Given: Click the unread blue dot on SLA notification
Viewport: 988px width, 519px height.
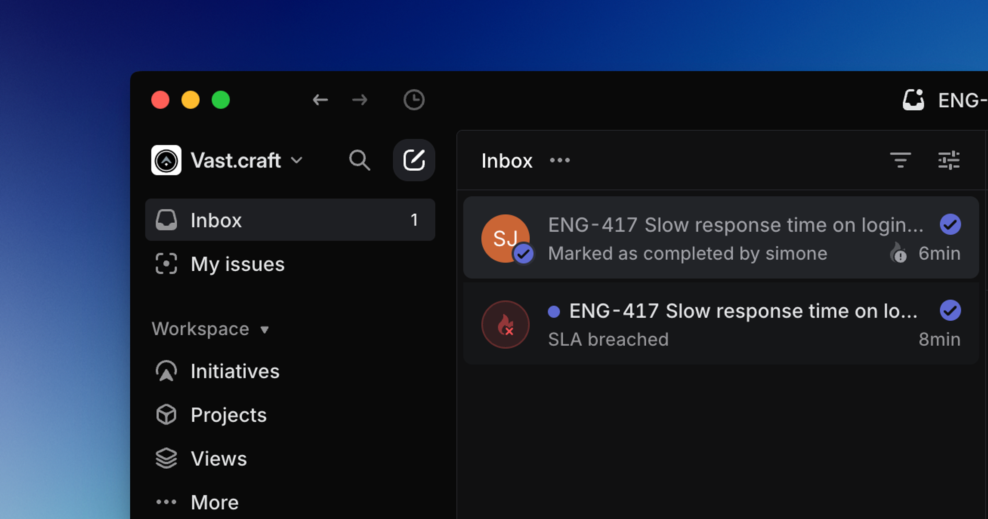Looking at the screenshot, I should tap(554, 311).
